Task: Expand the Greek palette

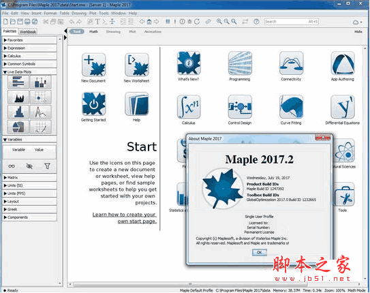Action: pyautogui.click(x=29, y=209)
